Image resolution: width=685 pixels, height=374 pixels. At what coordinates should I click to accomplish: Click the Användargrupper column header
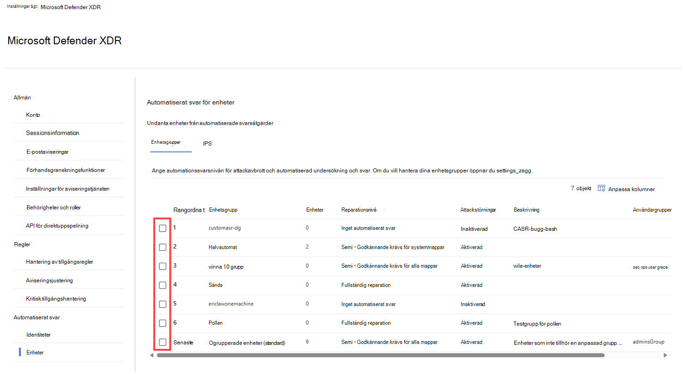[652, 210]
